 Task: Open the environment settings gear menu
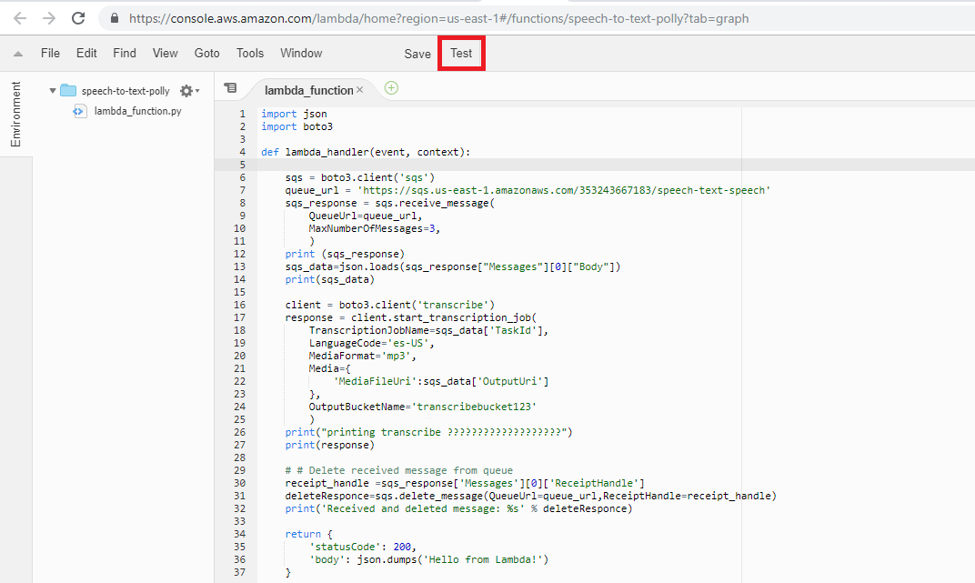pos(189,91)
